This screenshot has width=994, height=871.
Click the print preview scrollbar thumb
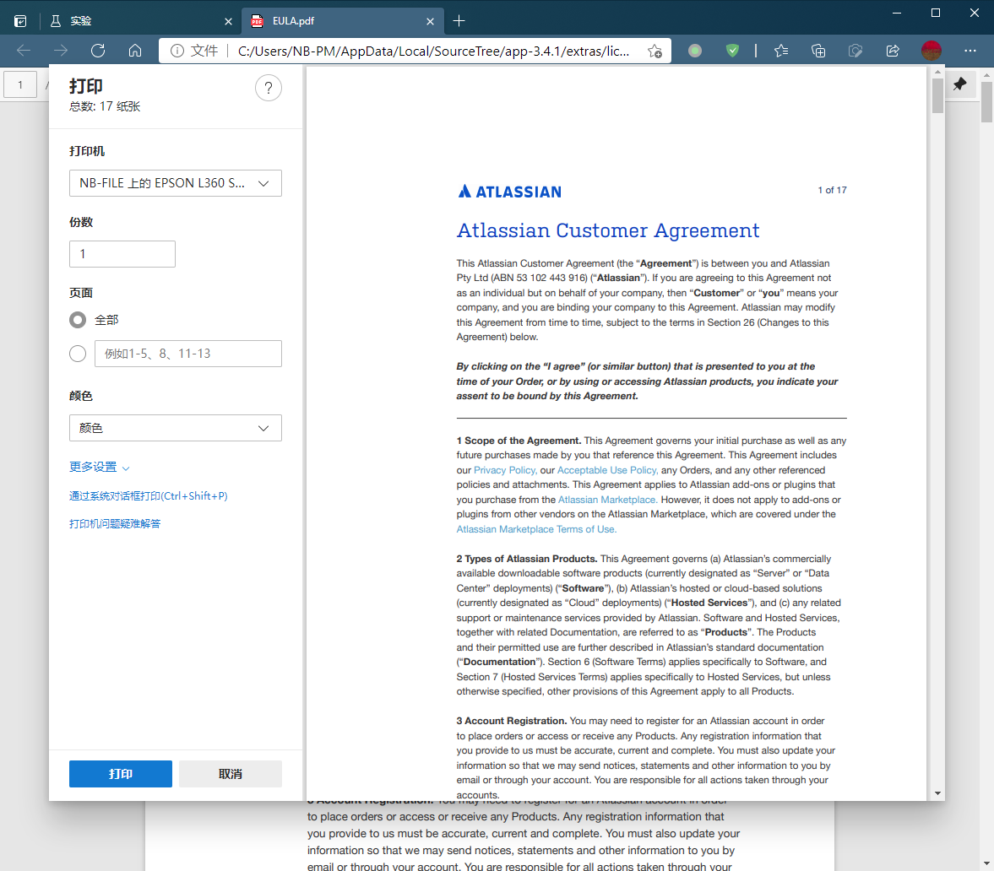[x=937, y=97]
